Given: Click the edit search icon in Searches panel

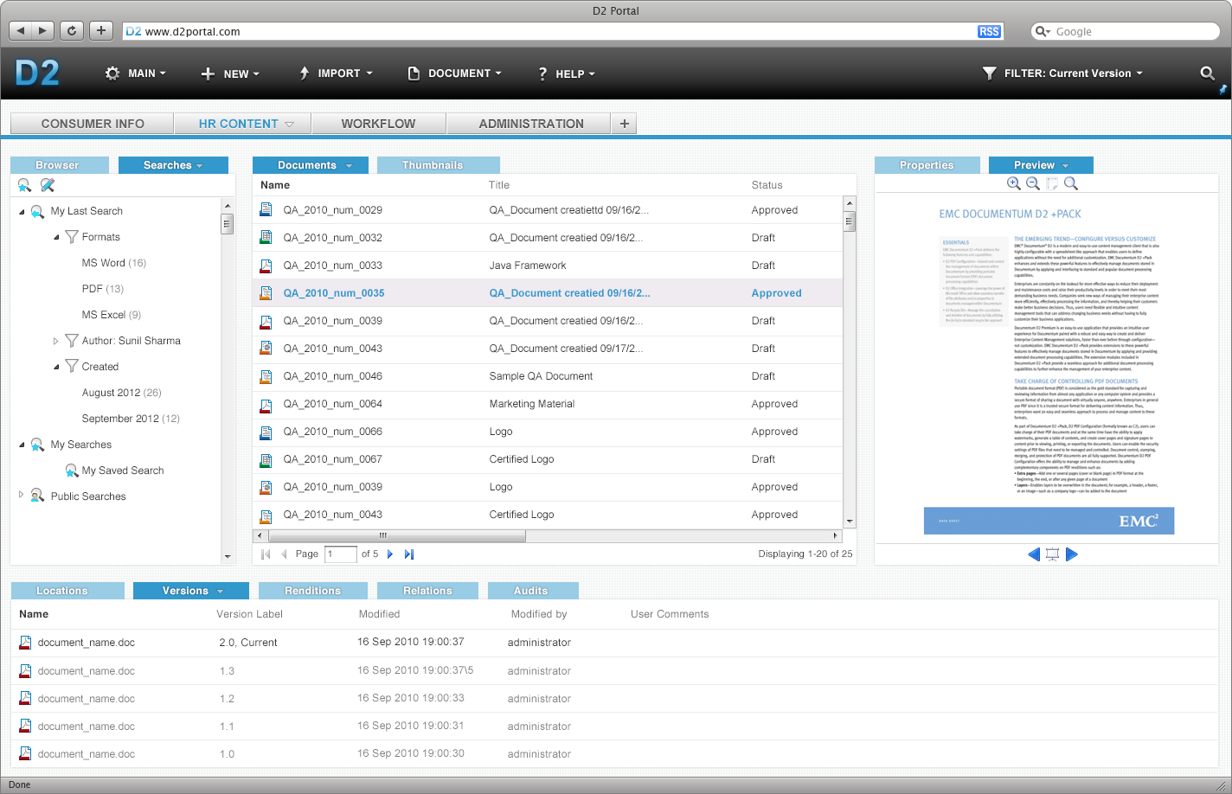Looking at the screenshot, I should point(48,185).
